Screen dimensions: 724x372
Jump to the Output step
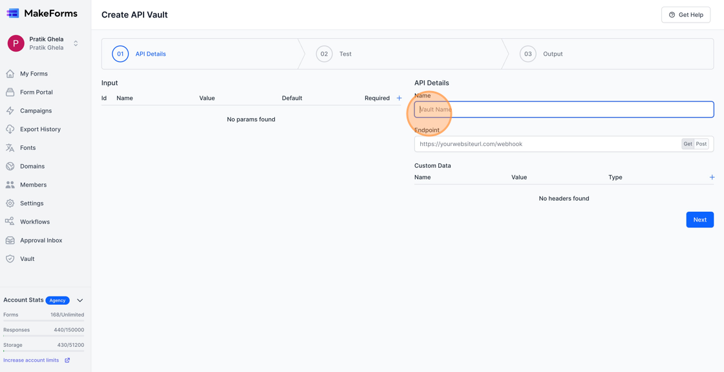(542, 54)
